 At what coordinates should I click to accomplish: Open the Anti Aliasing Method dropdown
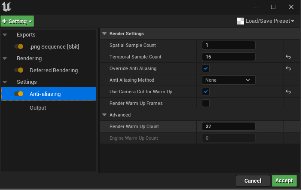pyautogui.click(x=229, y=80)
